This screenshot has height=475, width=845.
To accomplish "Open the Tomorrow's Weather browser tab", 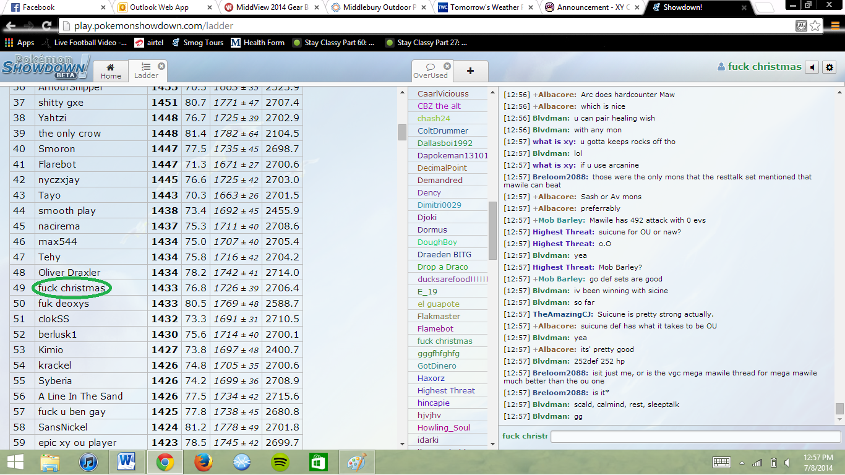I will [x=484, y=7].
